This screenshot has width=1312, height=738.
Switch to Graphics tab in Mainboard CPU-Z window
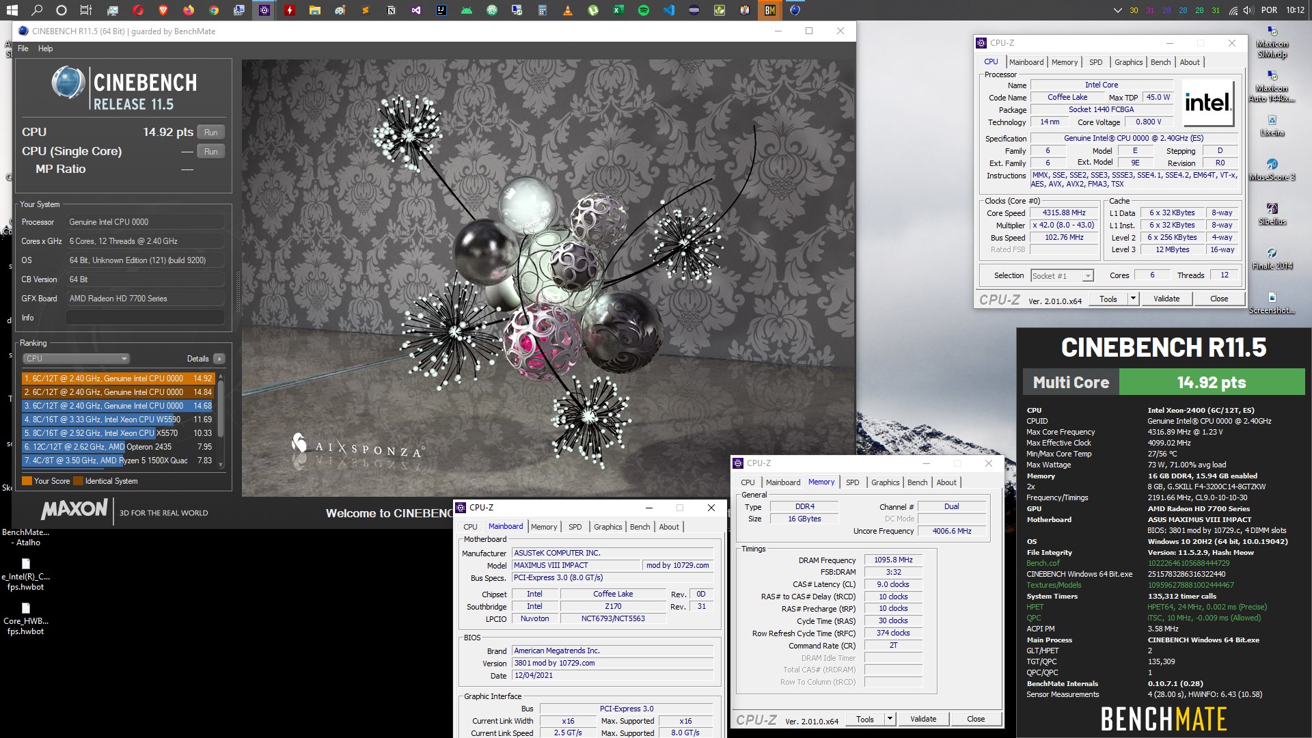pyautogui.click(x=607, y=527)
